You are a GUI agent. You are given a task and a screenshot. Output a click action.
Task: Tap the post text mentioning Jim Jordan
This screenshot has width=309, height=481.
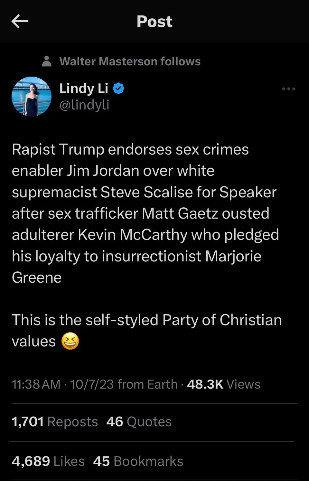113,171
